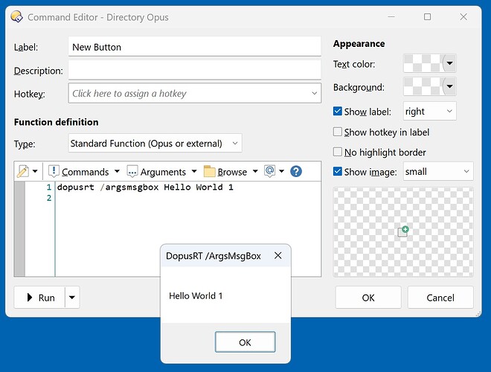This screenshot has width=491, height=372.
Task: Open the Commands toolbar menu
Action: coord(85,172)
